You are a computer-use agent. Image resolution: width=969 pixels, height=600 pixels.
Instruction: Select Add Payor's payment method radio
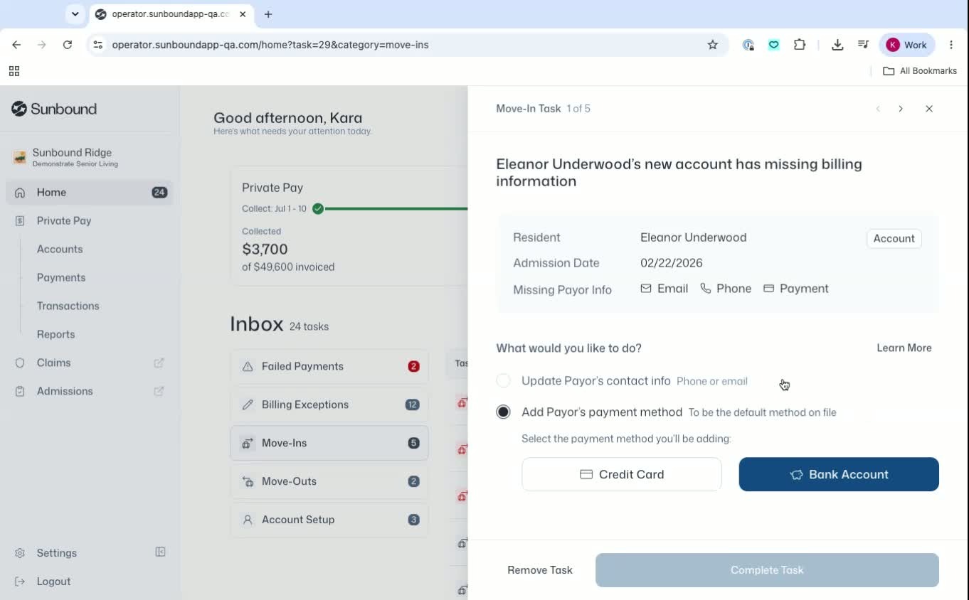pos(503,412)
